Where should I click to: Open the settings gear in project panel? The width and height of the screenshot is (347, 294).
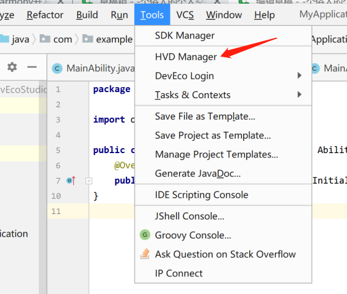click(12, 67)
